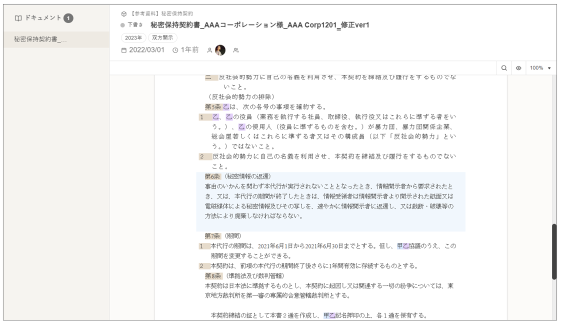Click the clock icon beside 1年前
The width and height of the screenshot is (561, 322).
[175, 50]
